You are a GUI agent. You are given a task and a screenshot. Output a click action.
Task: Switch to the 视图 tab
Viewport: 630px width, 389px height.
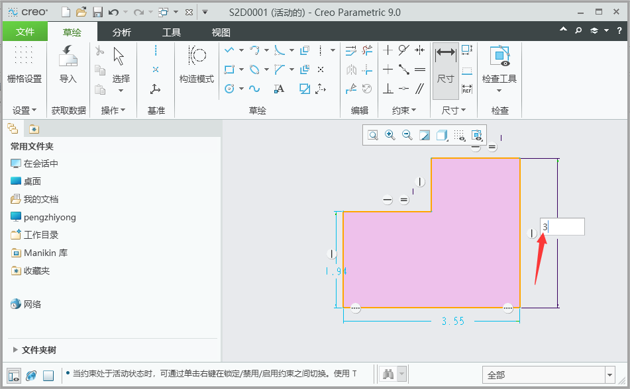tap(221, 32)
